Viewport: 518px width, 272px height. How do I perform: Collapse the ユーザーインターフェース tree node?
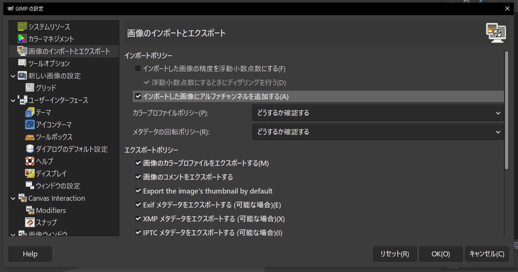(13, 100)
